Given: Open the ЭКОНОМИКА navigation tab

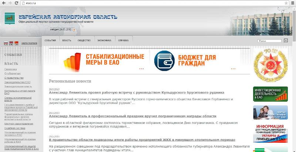Looking at the screenshot, I should click(104, 40).
